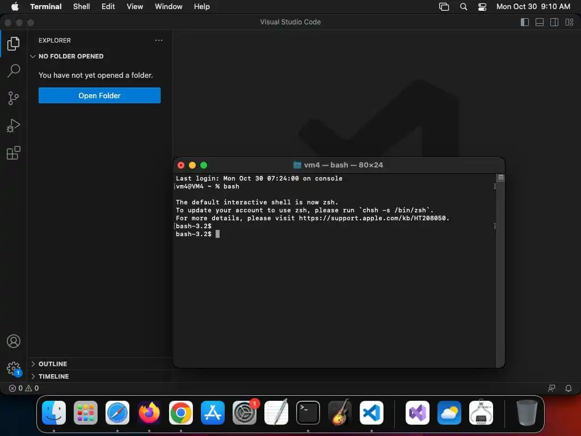This screenshot has width=581, height=436.
Task: Toggle bottom panel layout icon
Action: (x=540, y=22)
